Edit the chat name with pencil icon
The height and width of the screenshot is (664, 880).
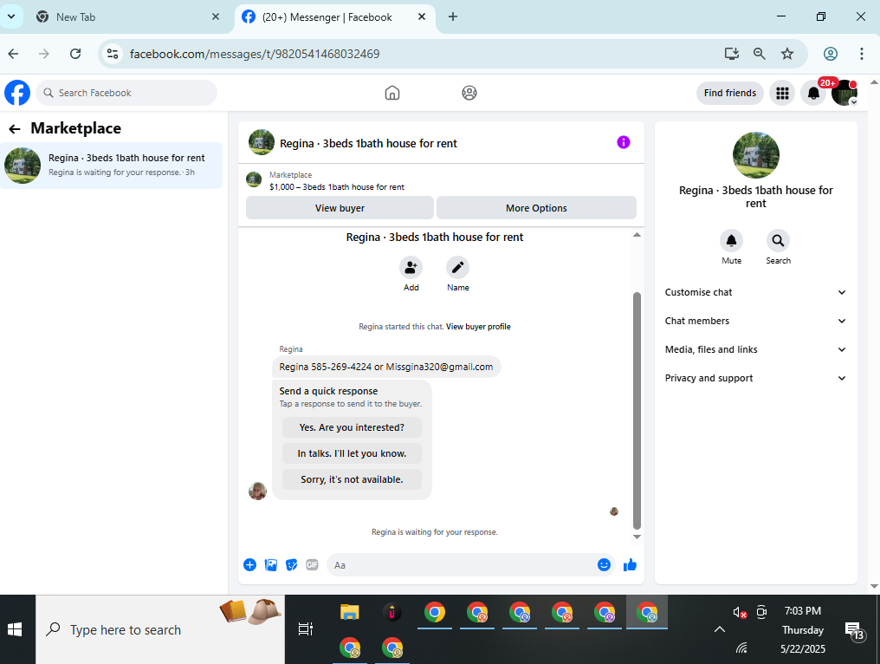[457, 267]
